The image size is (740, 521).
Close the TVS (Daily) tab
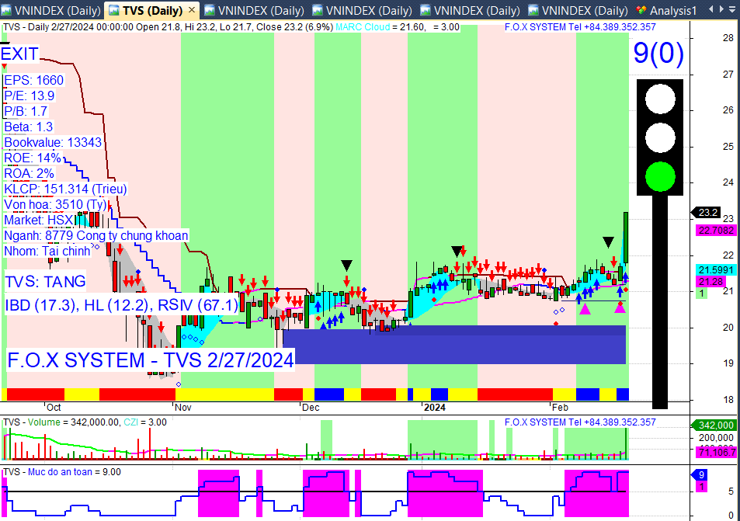[191, 10]
